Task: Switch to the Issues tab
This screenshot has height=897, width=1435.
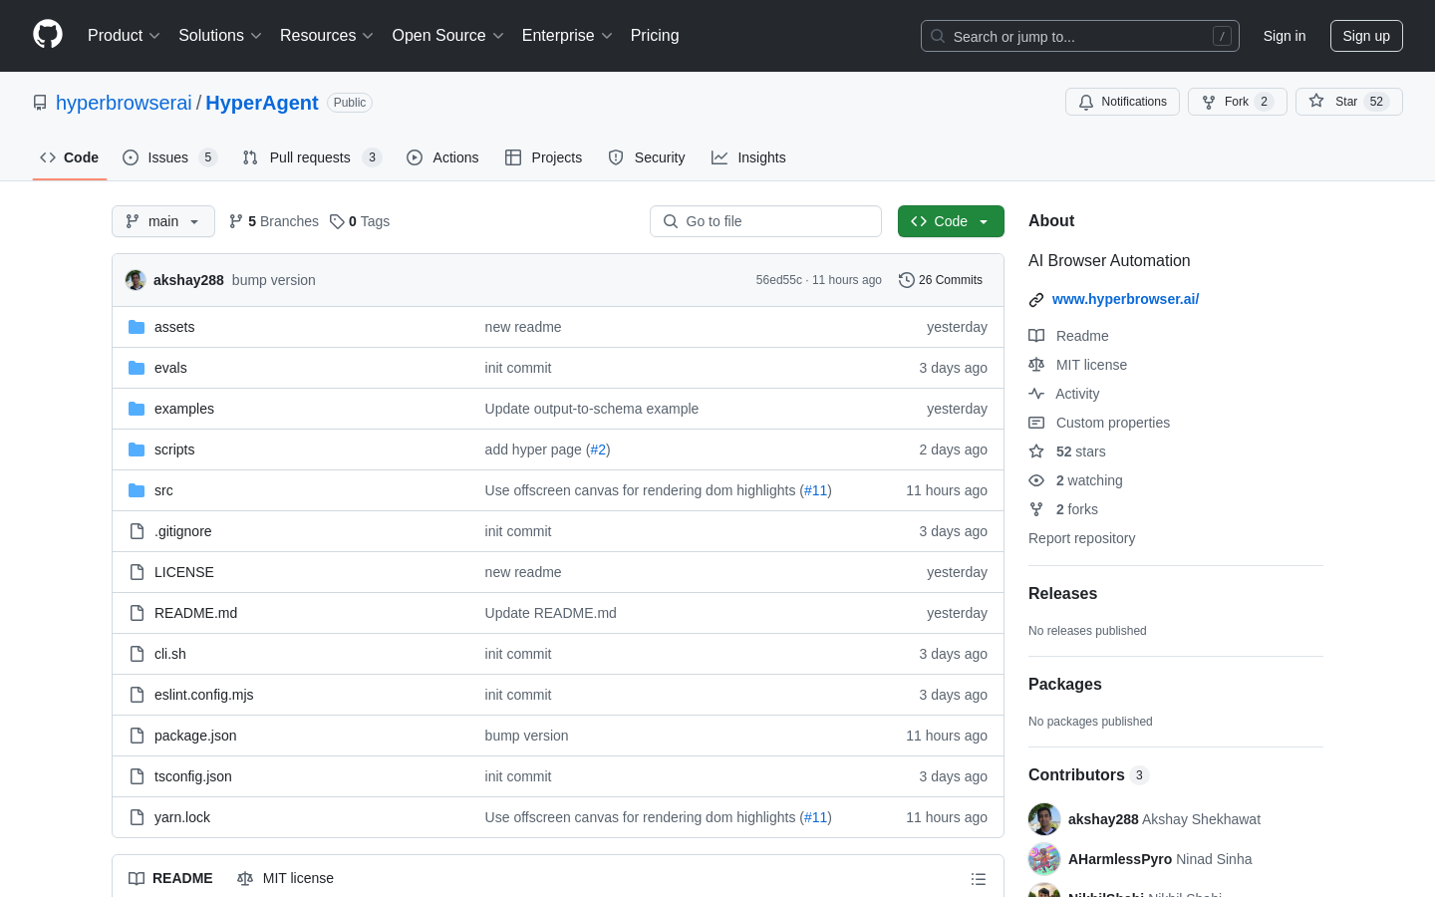Action: point(169,157)
